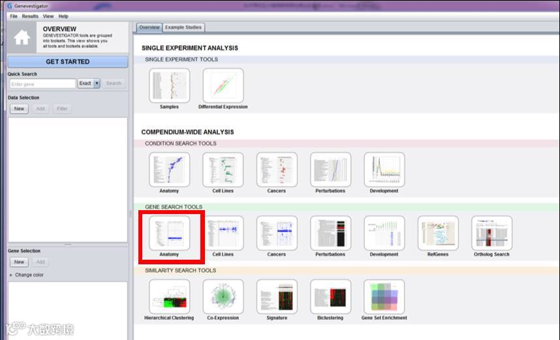The height and width of the screenshot is (340, 560).
Task: Open Cell Lines under Gene Search Tools
Action: (x=223, y=233)
